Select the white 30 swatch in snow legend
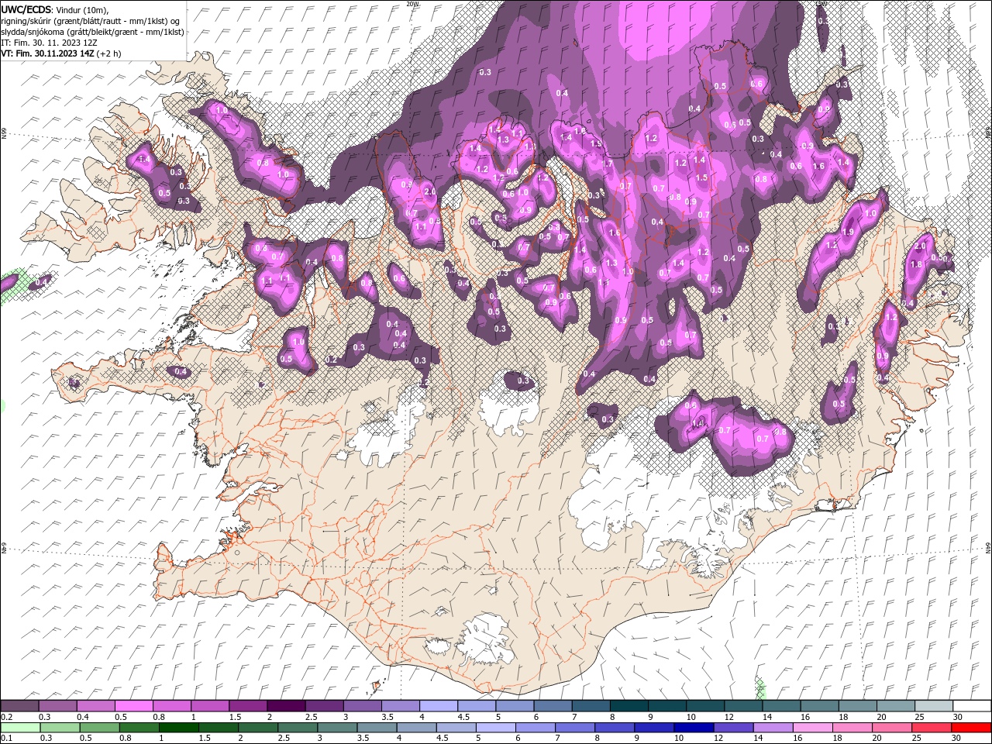Image resolution: width=992 pixels, height=744 pixels. [x=972, y=706]
